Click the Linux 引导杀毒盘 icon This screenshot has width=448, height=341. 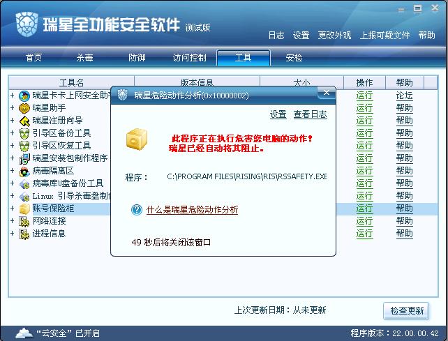24,196
